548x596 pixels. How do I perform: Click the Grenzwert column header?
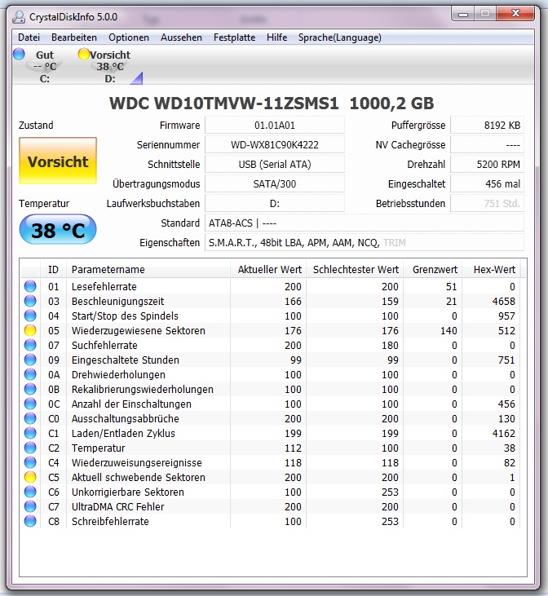pyautogui.click(x=433, y=270)
